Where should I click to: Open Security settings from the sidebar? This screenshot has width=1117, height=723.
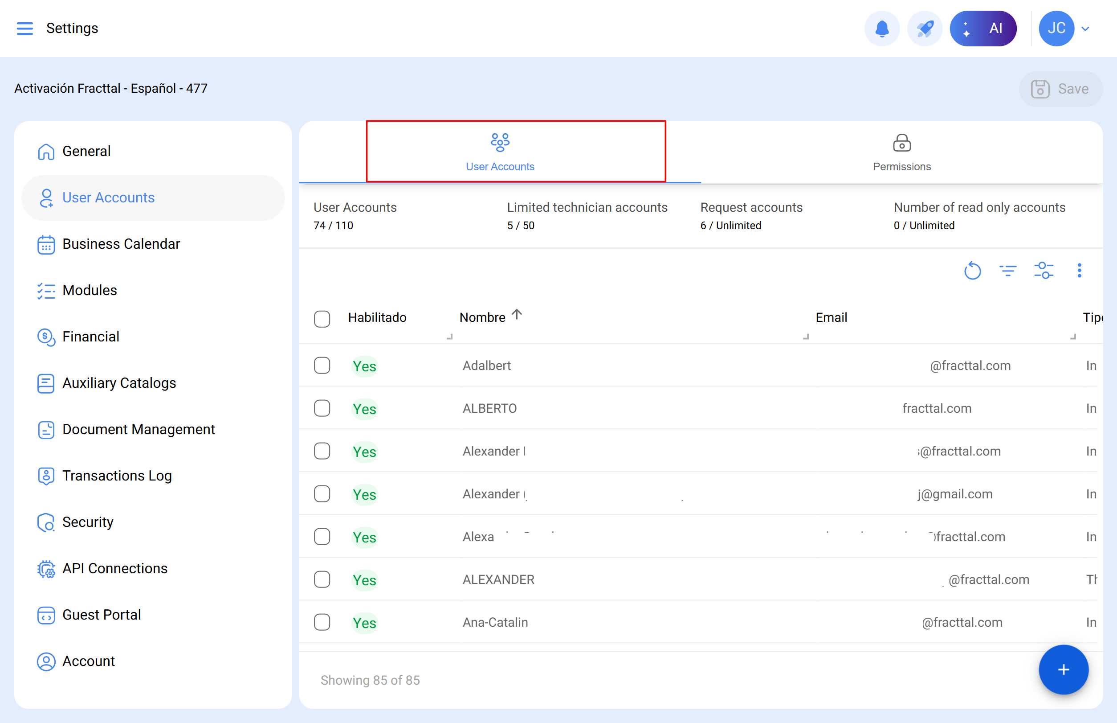tap(88, 522)
